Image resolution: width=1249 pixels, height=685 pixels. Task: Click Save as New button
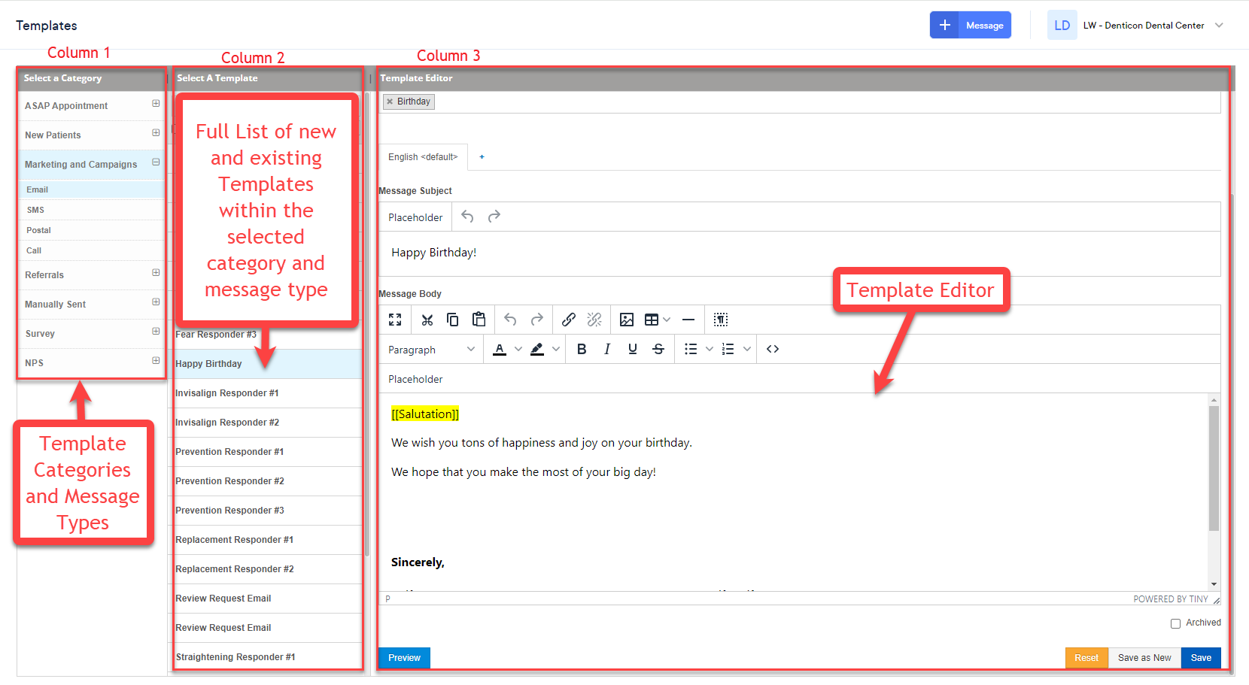coord(1144,657)
